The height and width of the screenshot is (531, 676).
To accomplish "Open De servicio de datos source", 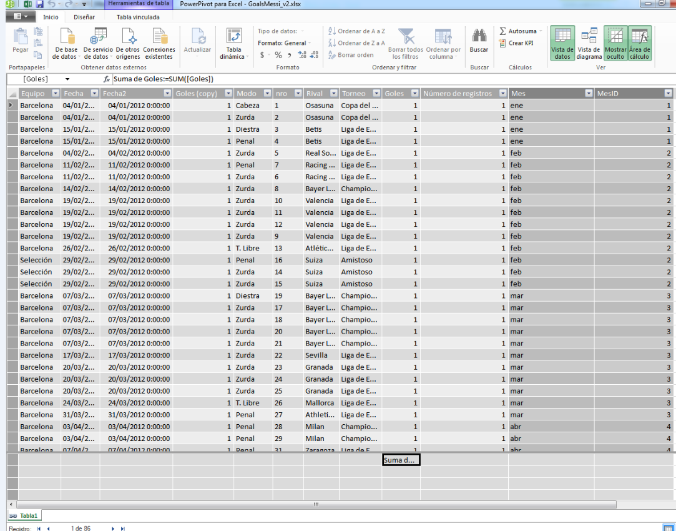I will point(98,44).
